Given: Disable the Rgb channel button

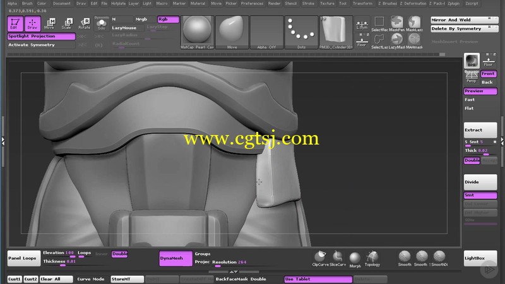Looking at the screenshot, I should pos(168,20).
